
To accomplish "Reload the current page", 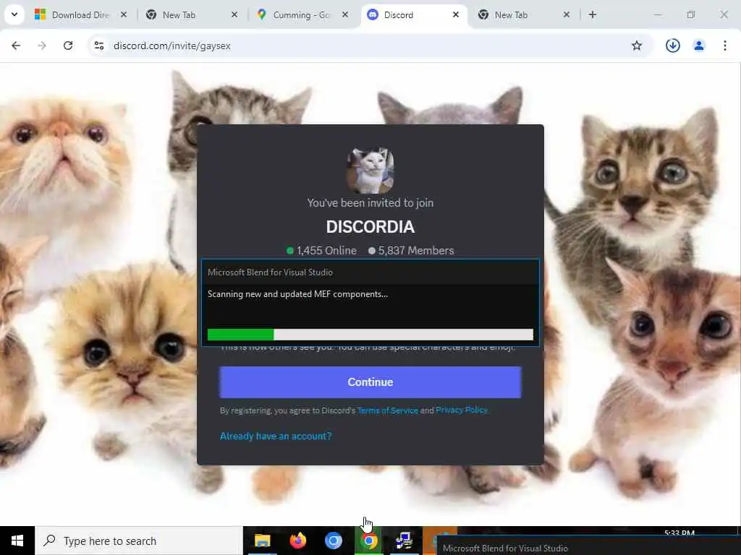I will click(68, 46).
